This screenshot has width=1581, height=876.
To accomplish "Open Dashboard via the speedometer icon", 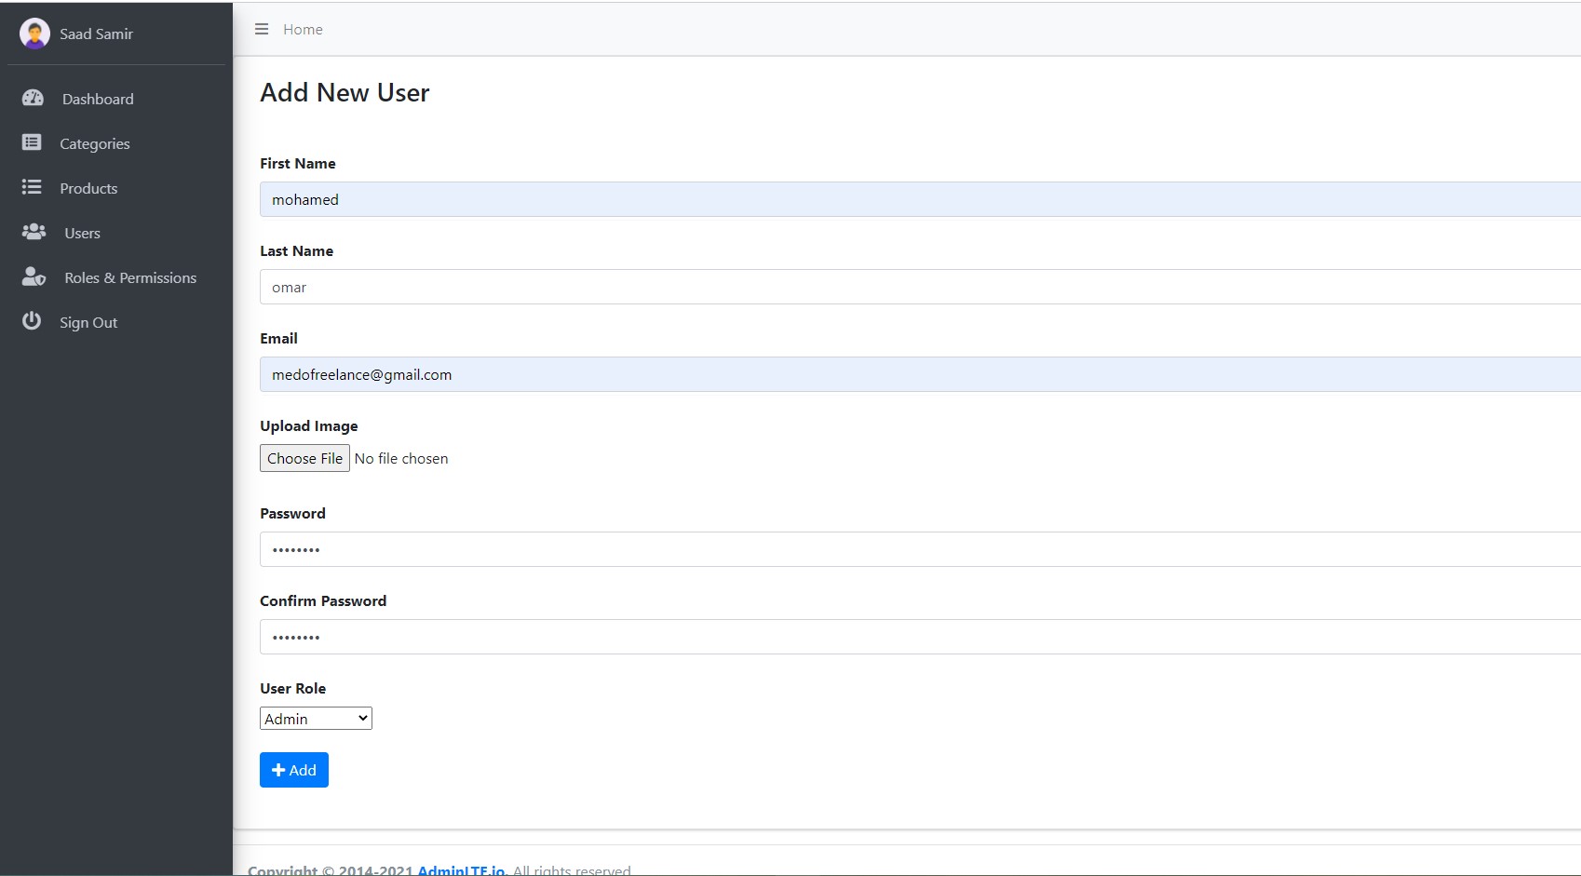I will [x=34, y=98].
